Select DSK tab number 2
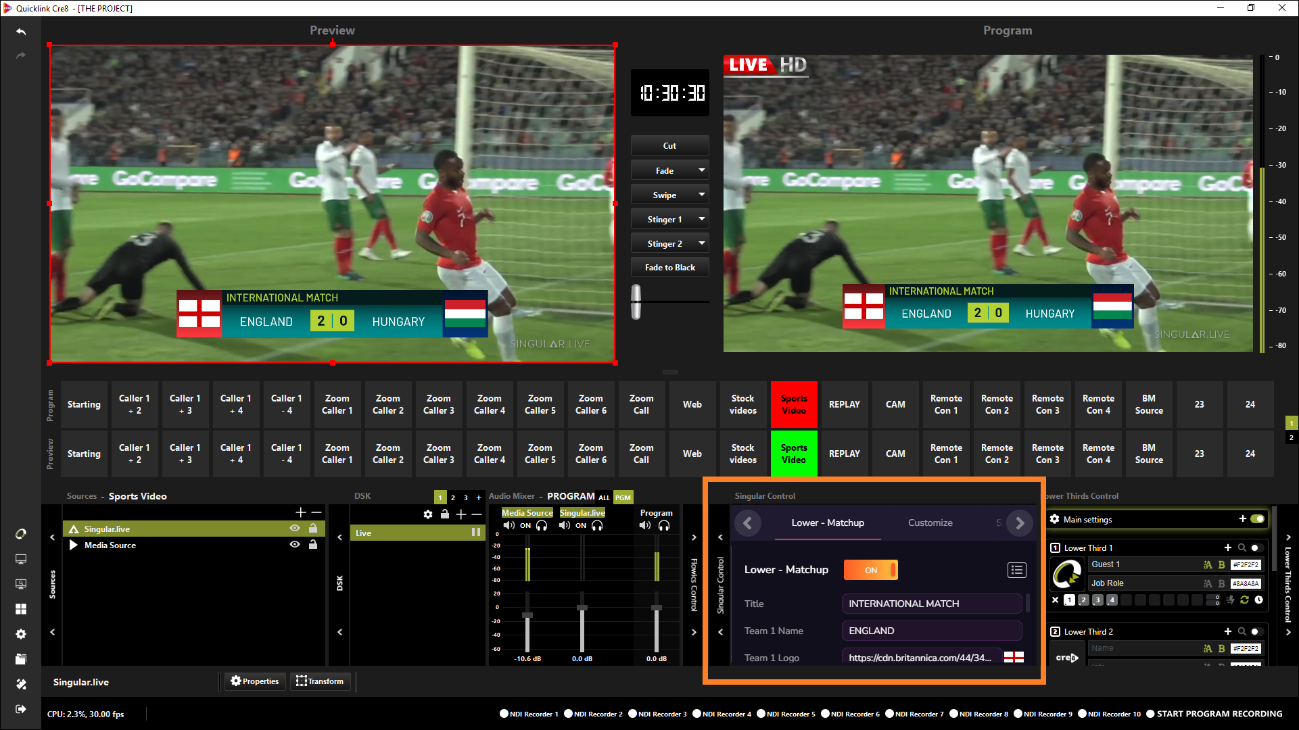 coord(453,497)
